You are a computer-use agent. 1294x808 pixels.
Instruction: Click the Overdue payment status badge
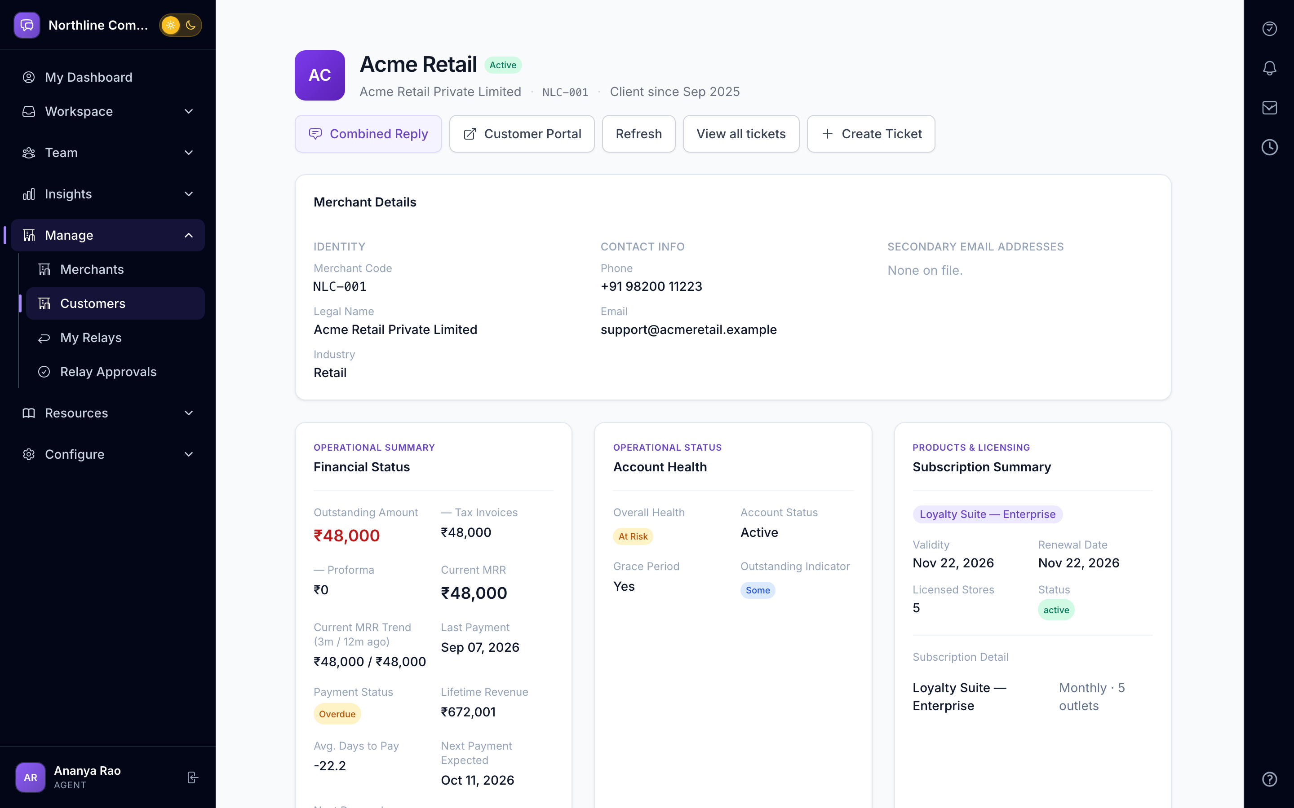(337, 714)
